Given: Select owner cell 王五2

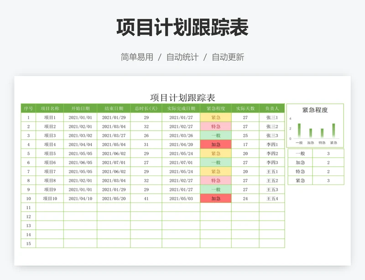Looking at the screenshot, I should pos(272,180).
